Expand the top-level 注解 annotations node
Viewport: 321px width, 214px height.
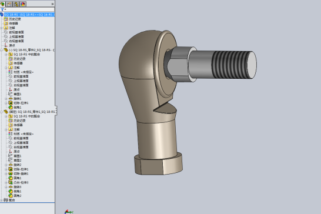tap(1, 28)
